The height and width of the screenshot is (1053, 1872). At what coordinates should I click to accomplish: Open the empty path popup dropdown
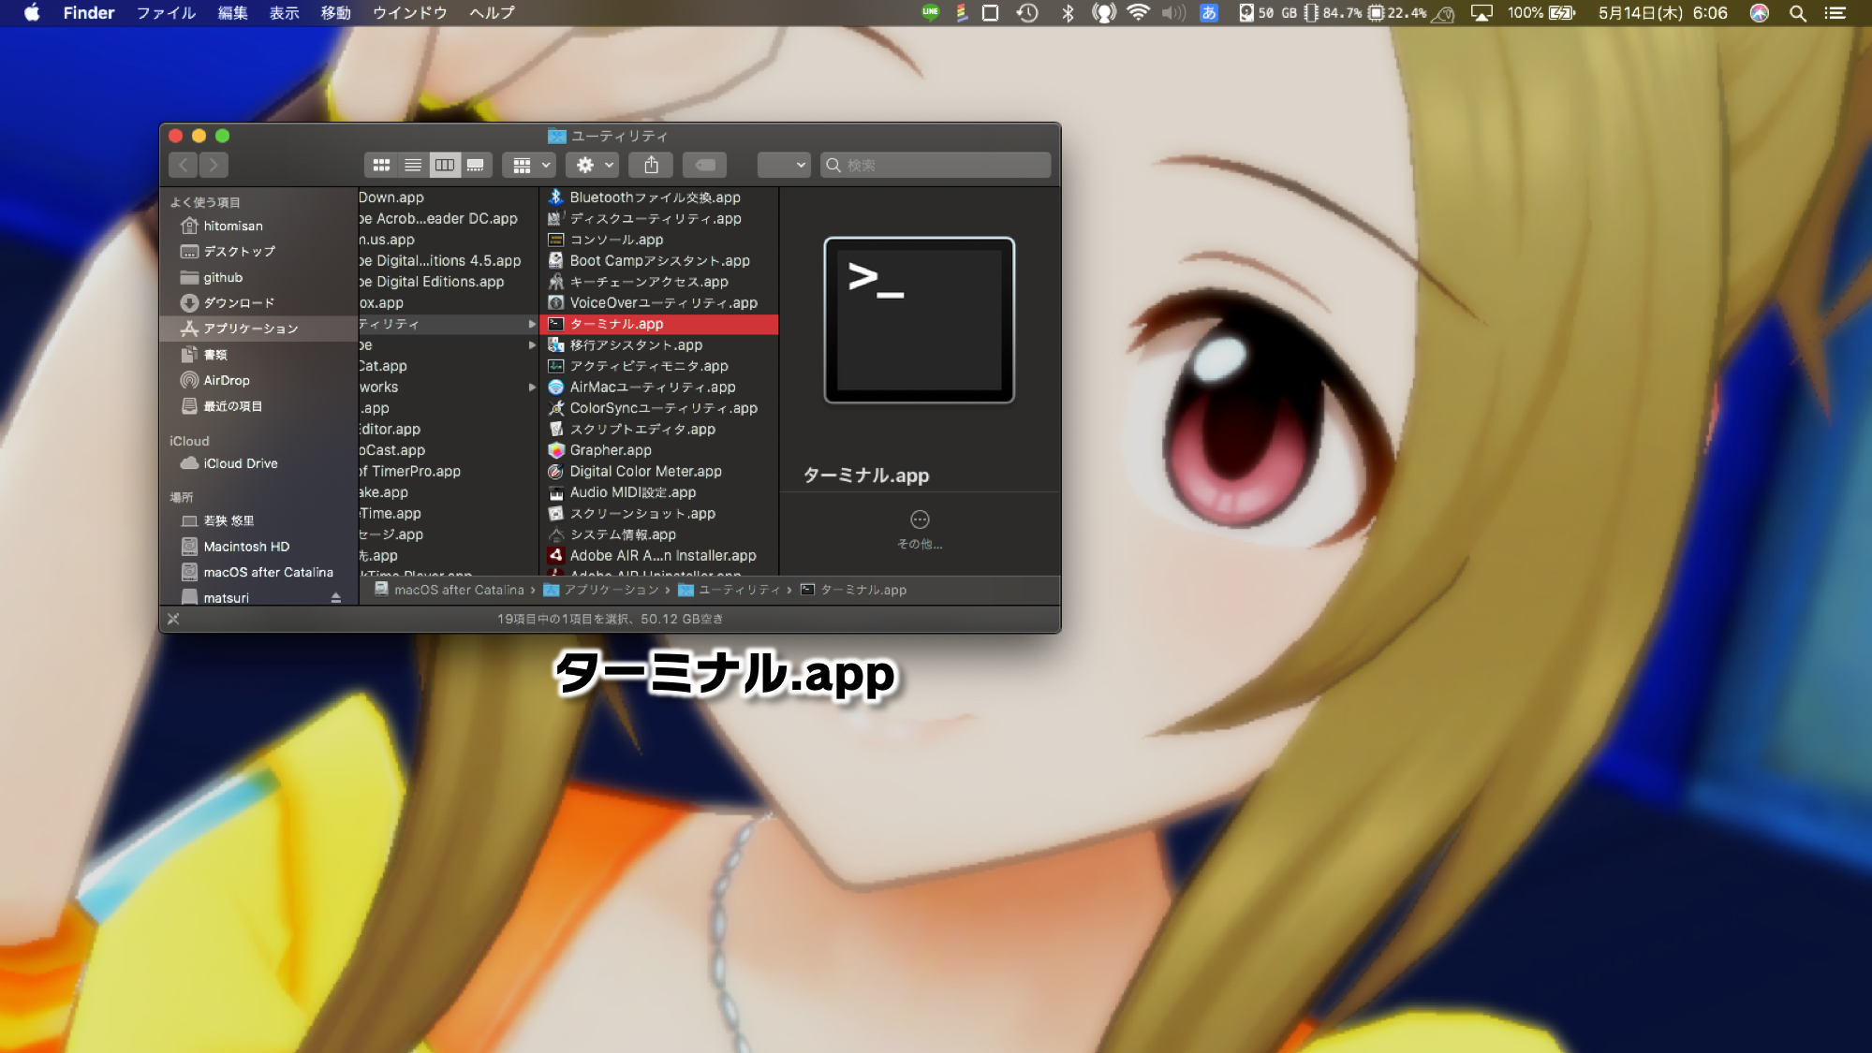point(784,165)
